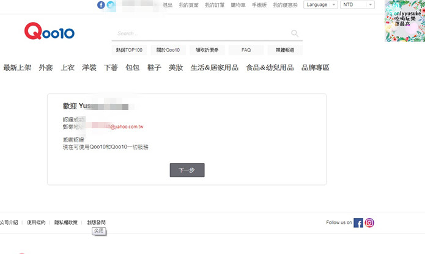
Task: Select 食品&幼兒用品 category menu
Action: [270, 68]
